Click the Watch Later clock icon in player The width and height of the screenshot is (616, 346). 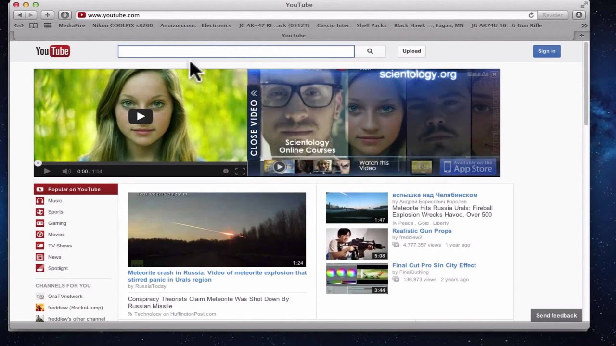pyautogui.click(x=226, y=171)
